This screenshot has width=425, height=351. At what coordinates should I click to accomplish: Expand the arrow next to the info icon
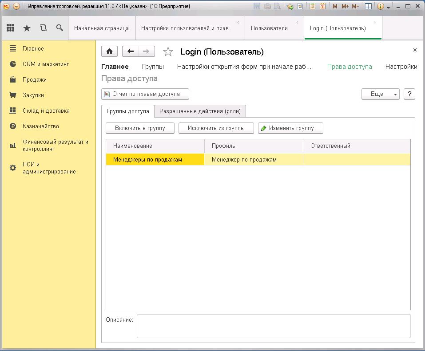[389, 7]
